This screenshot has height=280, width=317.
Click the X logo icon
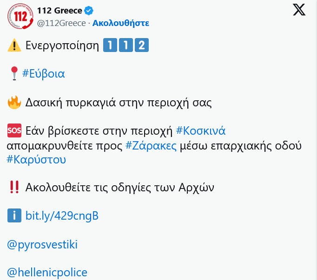point(299,10)
